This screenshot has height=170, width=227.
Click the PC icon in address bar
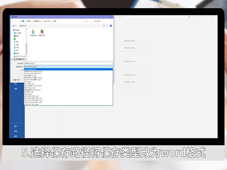pos(23,21)
